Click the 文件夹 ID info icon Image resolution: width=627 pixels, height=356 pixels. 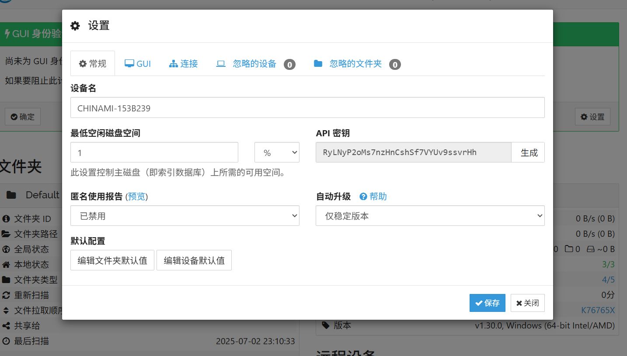pyautogui.click(x=6, y=218)
